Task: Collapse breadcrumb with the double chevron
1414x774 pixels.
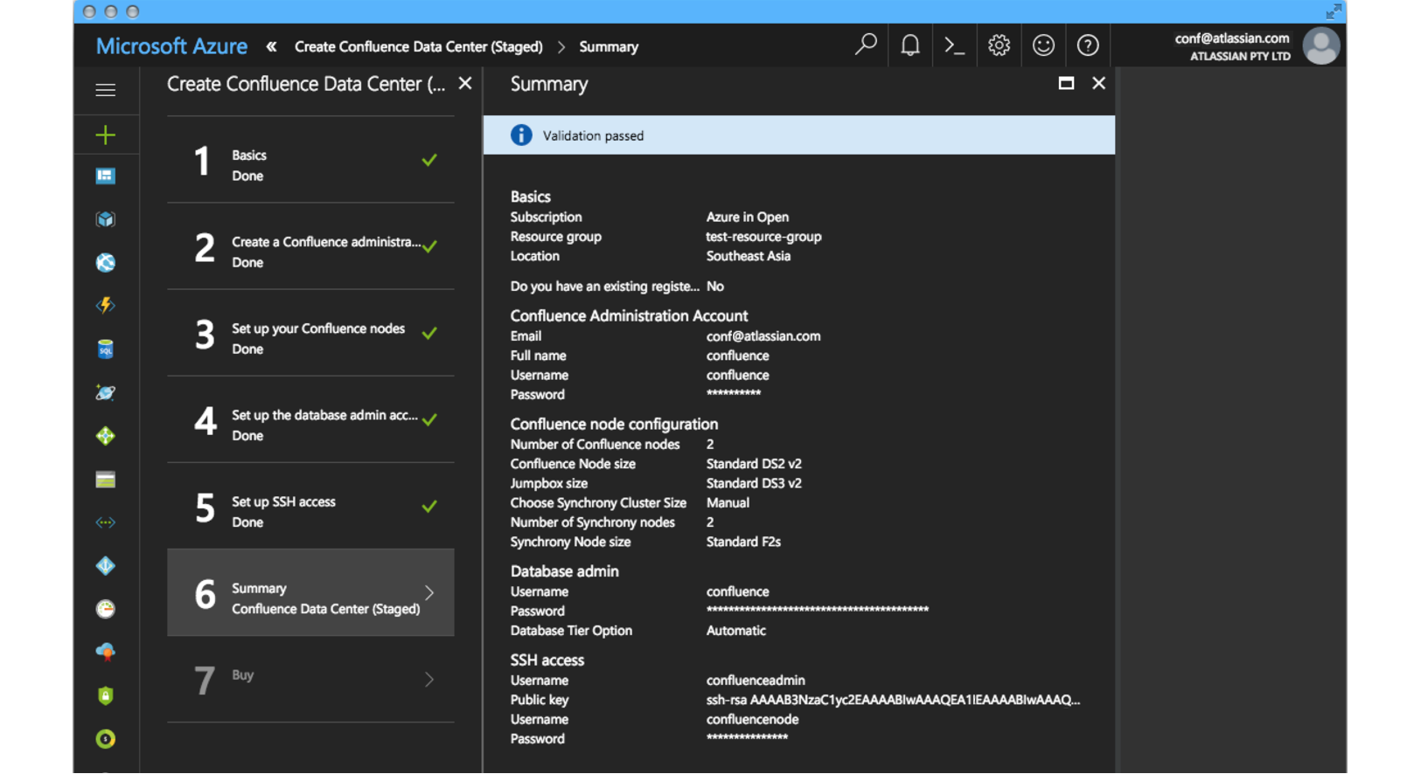Action: [271, 46]
